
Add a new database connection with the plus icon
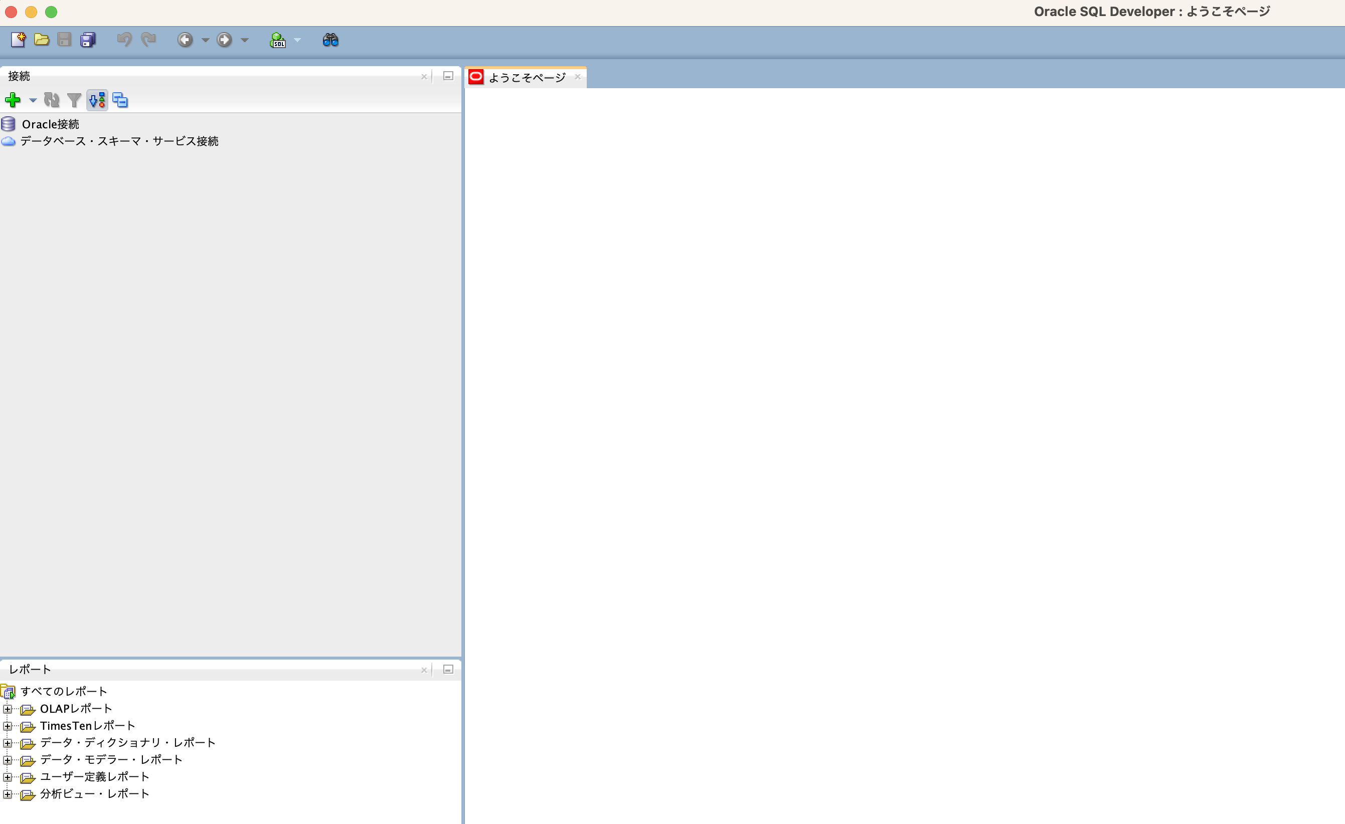pyautogui.click(x=13, y=100)
